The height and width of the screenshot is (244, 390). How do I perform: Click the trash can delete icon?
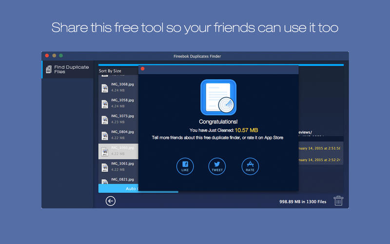point(338,201)
